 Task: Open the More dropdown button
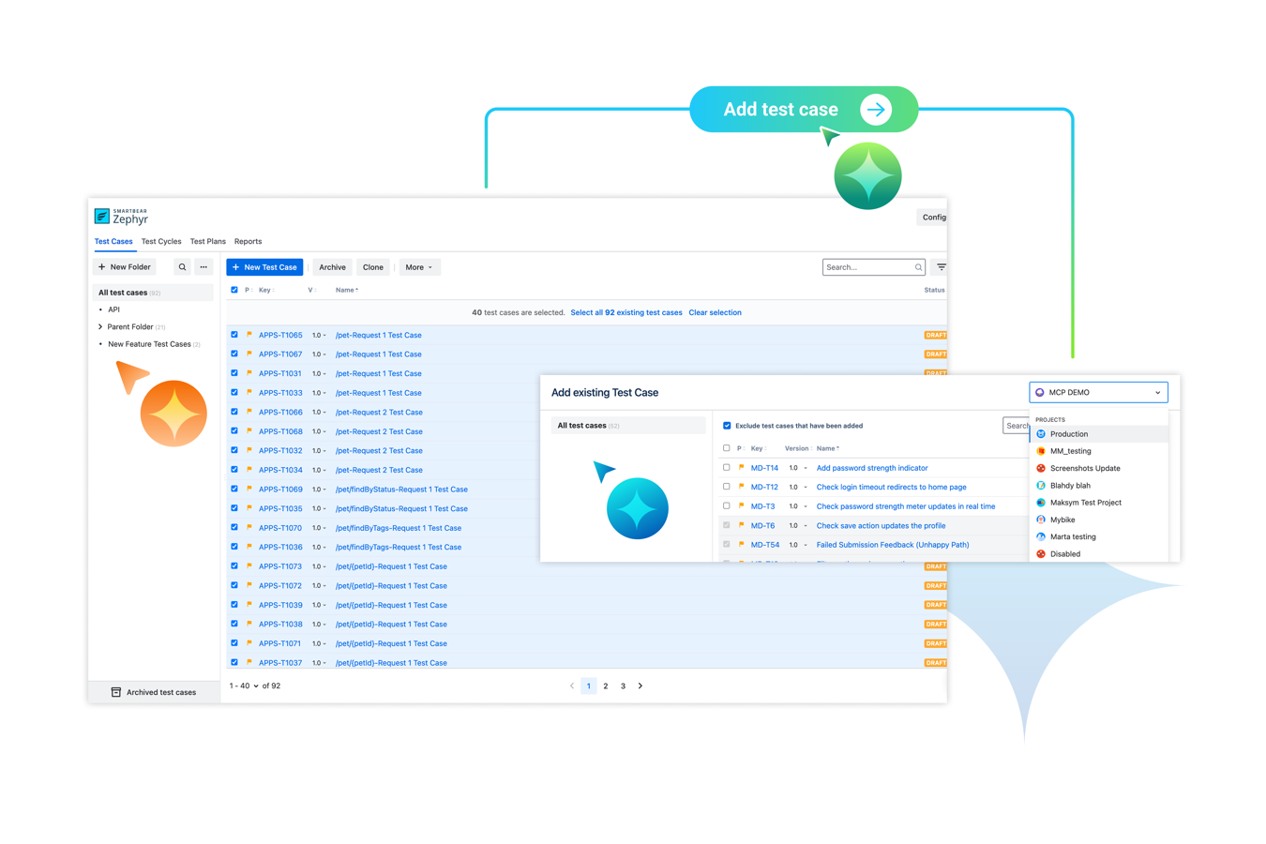[x=418, y=267]
